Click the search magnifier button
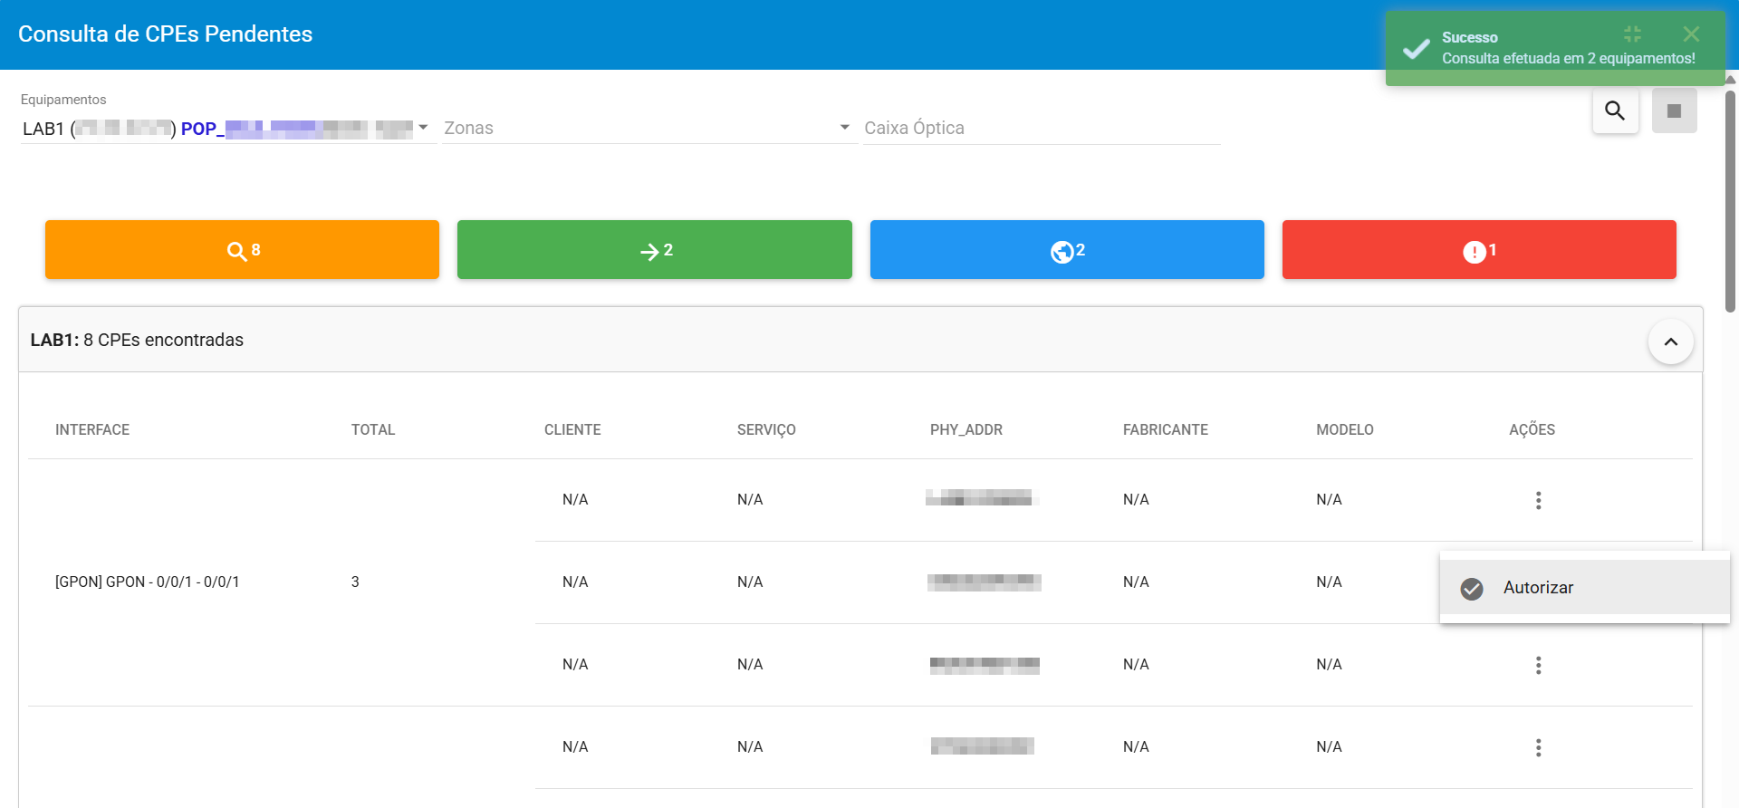1739x808 pixels. point(1615,111)
